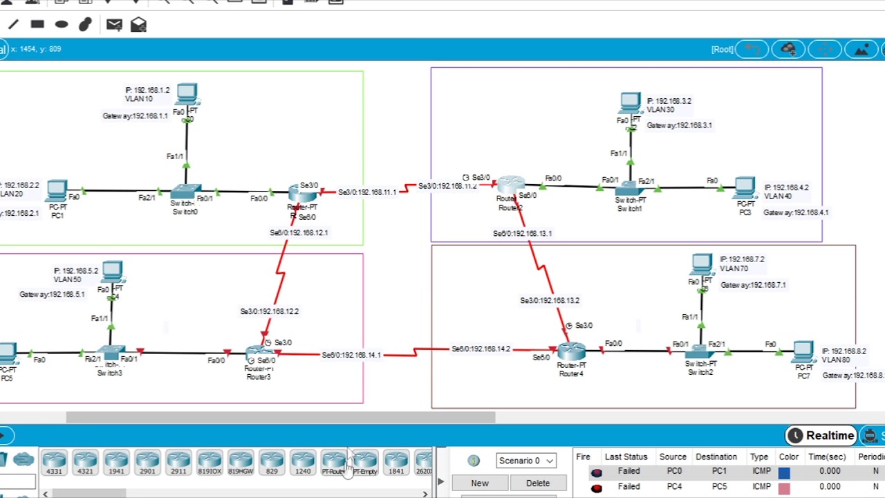Open Switch1 on the workspace

[629, 188]
